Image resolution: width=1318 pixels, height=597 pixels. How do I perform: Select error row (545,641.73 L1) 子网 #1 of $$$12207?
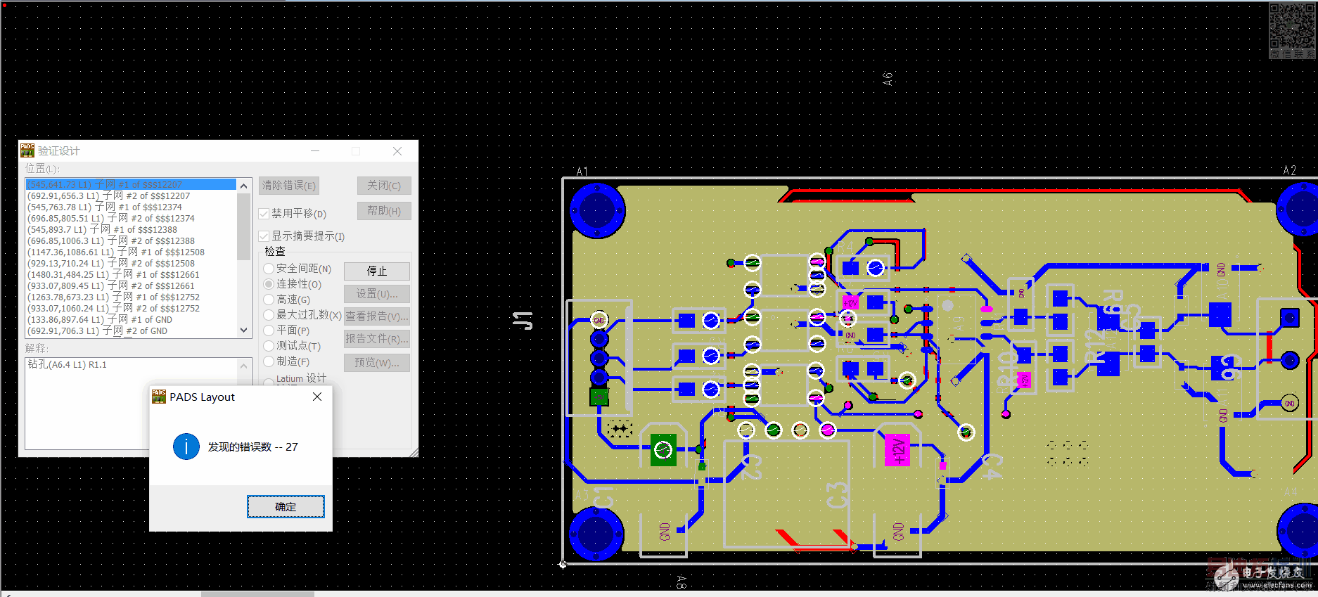131,184
